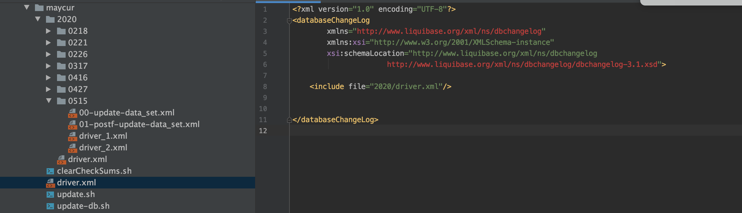Click the include tag name
Screen dimensions: 742x213
(x=329, y=87)
